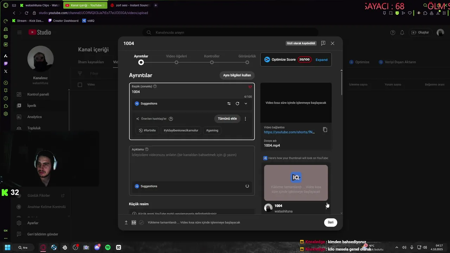Viewport: 450px width, 253px height.
Task: Open notifications bell
Action: [x=402, y=32]
